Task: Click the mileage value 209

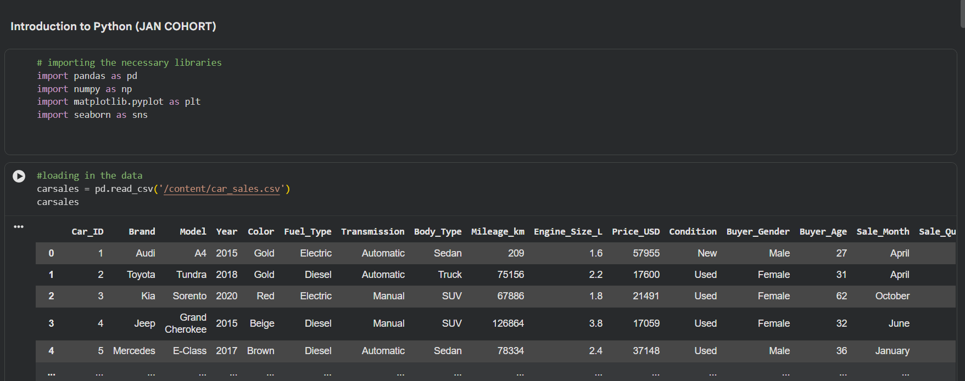Action: [x=516, y=253]
